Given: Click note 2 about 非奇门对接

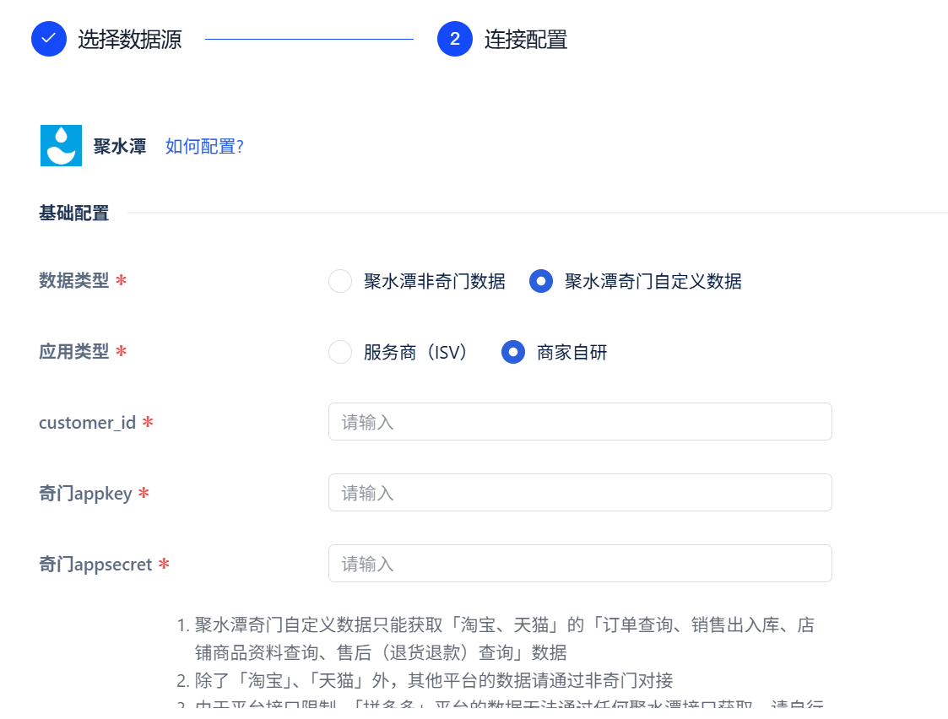Looking at the screenshot, I should tap(425, 680).
